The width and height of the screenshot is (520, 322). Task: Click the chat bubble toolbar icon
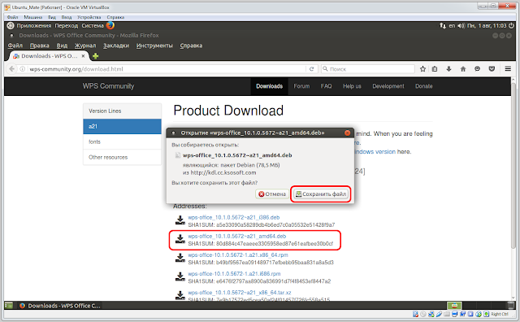(477, 69)
